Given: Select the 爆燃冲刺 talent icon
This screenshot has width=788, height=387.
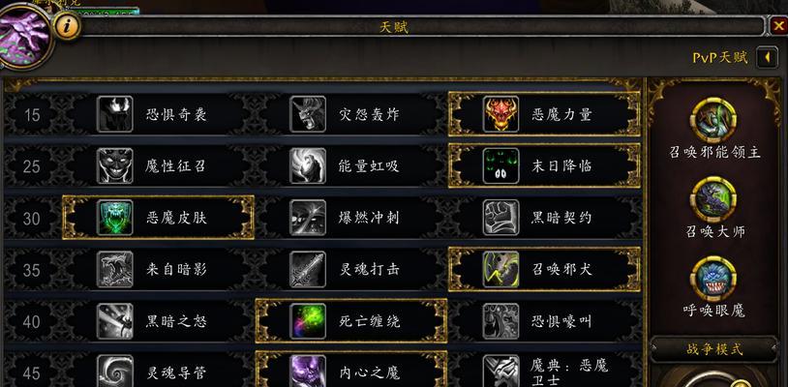Looking at the screenshot, I should click(308, 218).
